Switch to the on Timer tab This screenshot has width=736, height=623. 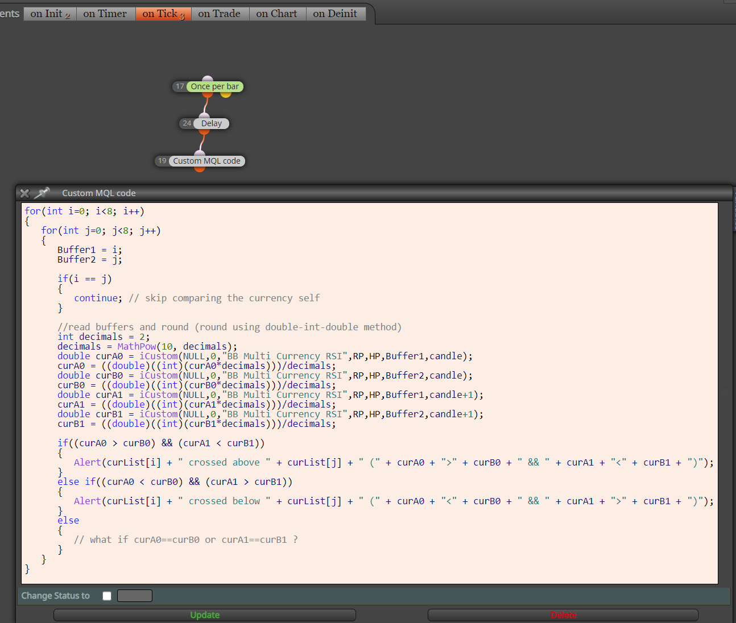coord(105,14)
